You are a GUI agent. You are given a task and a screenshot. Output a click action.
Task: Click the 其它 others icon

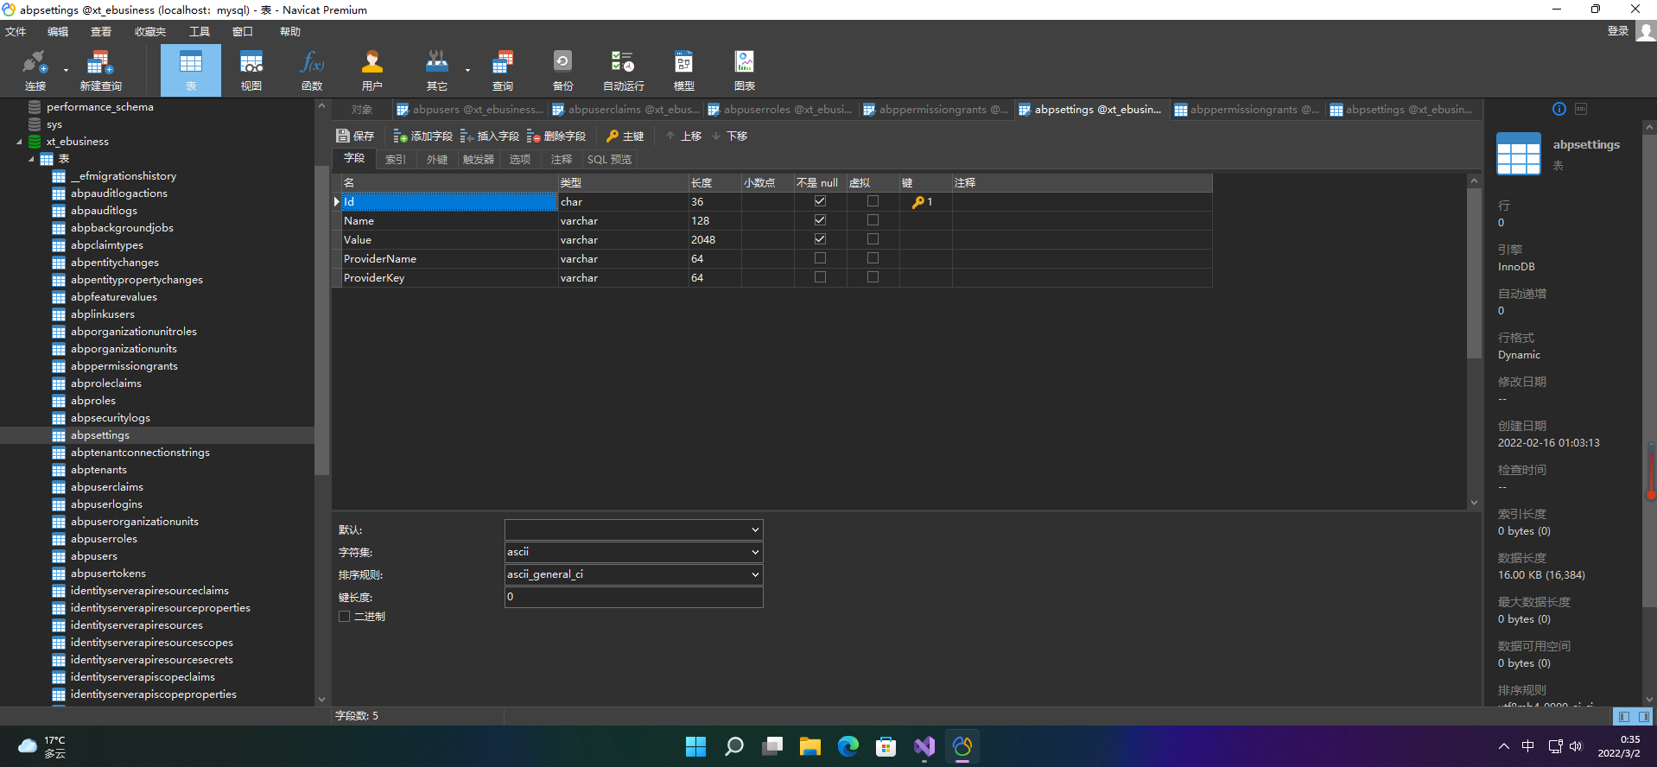[437, 70]
